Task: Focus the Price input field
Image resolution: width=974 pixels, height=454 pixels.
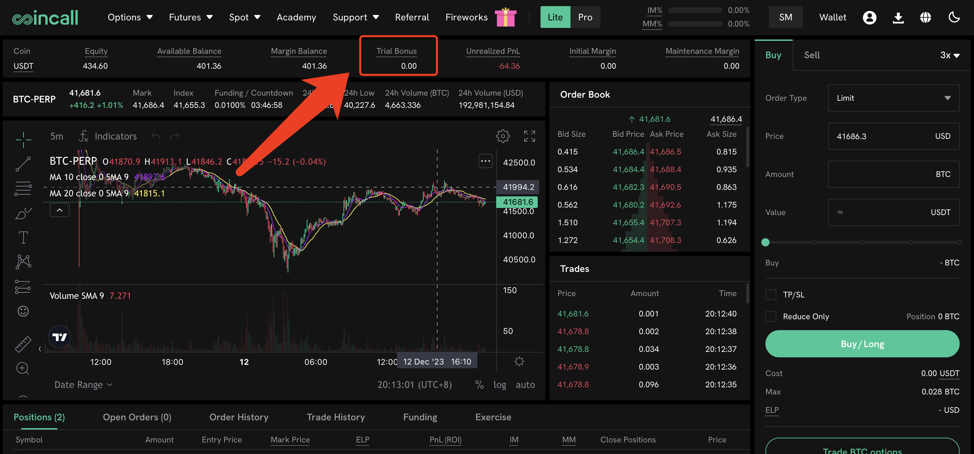Action: (x=893, y=136)
